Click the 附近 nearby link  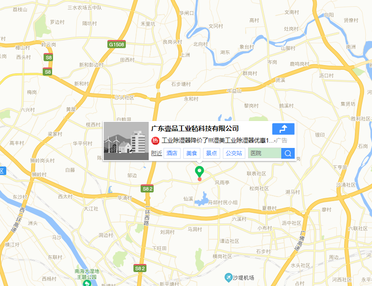coord(157,153)
